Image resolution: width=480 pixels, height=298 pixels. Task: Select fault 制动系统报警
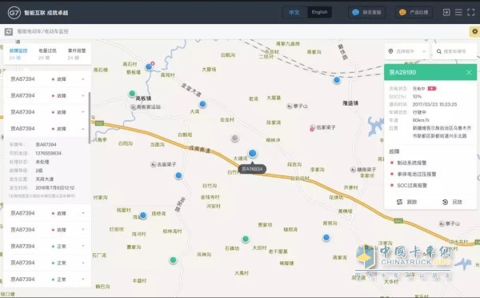coord(411,163)
